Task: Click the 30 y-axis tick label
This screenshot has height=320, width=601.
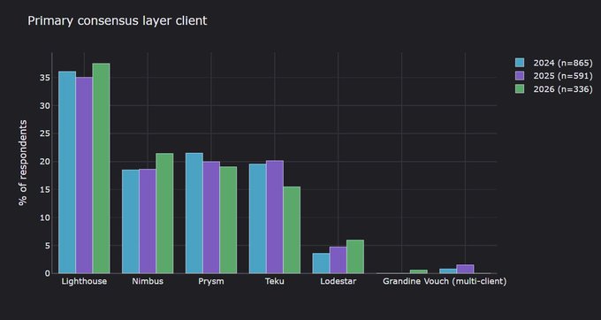Action: 44,106
